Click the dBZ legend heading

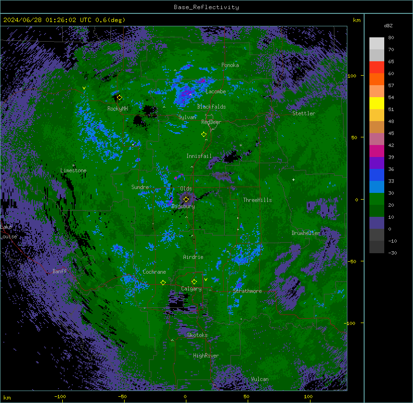coord(388,25)
